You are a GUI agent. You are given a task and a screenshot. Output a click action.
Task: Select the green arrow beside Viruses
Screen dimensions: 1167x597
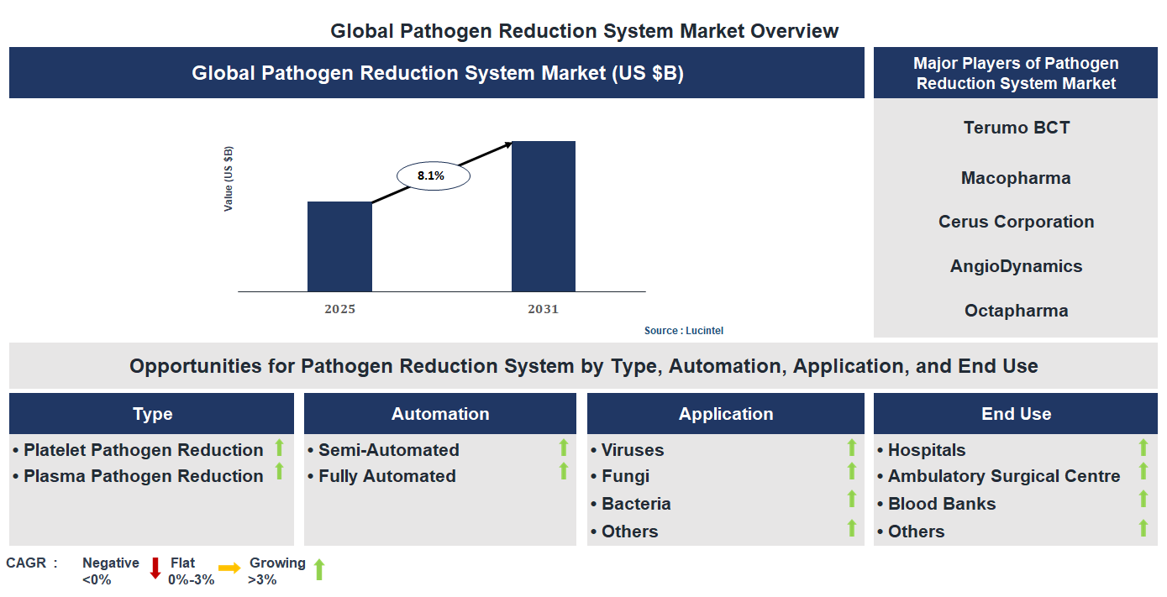point(853,449)
